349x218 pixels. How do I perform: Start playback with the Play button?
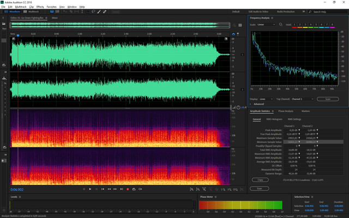(90, 189)
